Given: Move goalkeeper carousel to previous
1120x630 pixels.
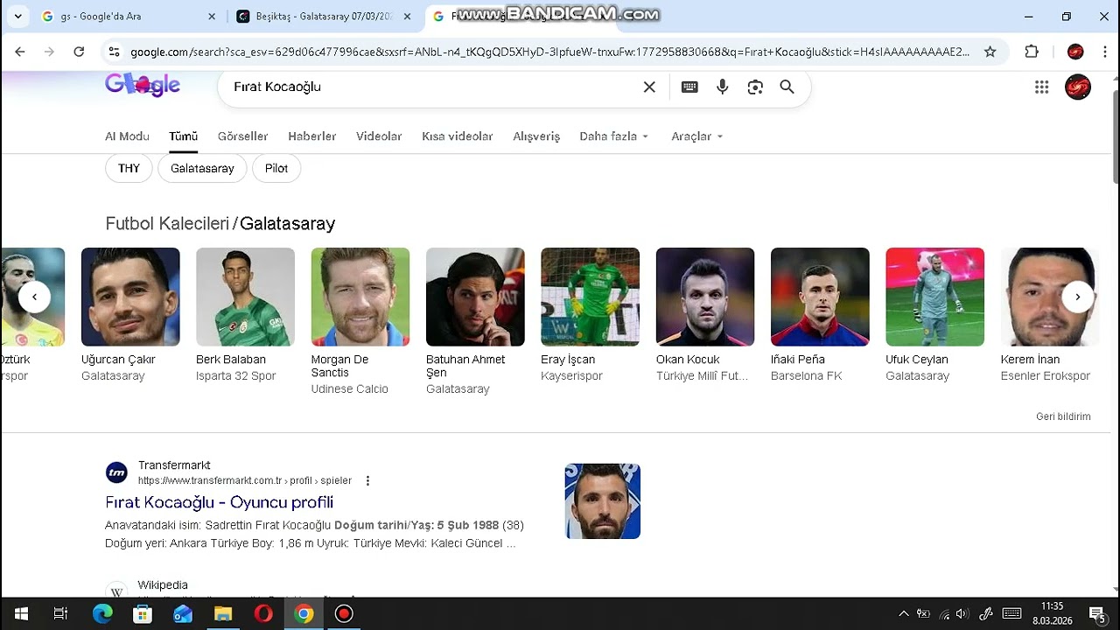Looking at the screenshot, I should pyautogui.click(x=34, y=297).
